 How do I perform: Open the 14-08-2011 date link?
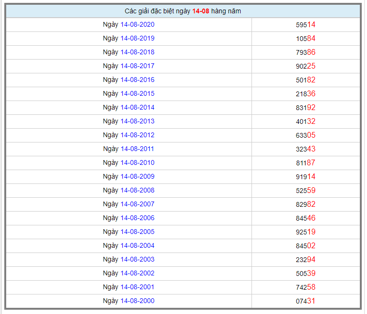click(137, 149)
